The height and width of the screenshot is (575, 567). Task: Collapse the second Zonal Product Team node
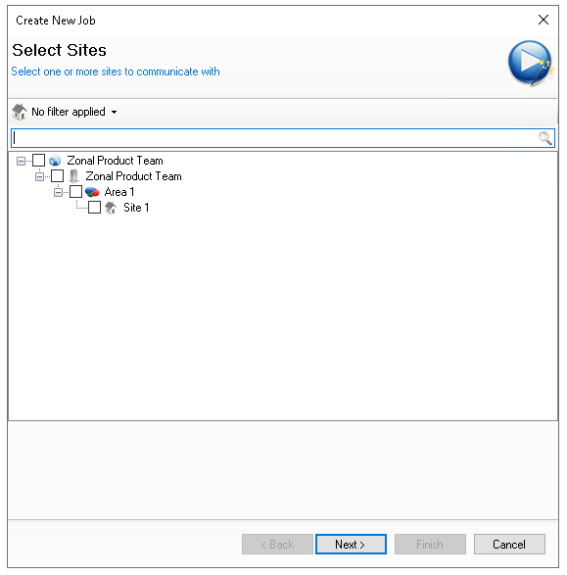[39, 176]
